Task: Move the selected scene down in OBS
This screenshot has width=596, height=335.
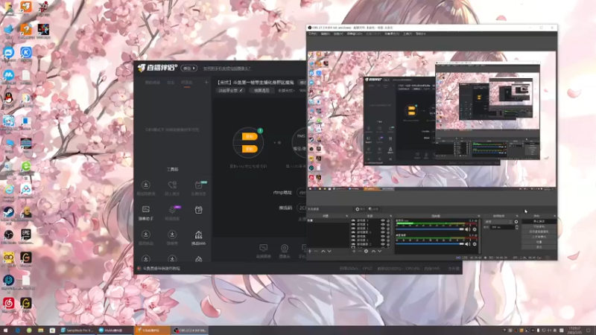Action: (329, 252)
